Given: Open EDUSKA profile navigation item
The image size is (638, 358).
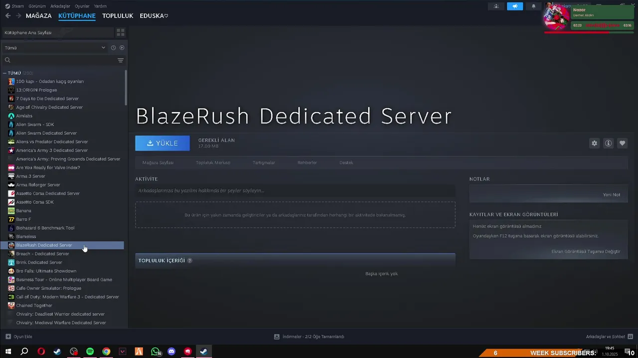Looking at the screenshot, I should pos(154,16).
